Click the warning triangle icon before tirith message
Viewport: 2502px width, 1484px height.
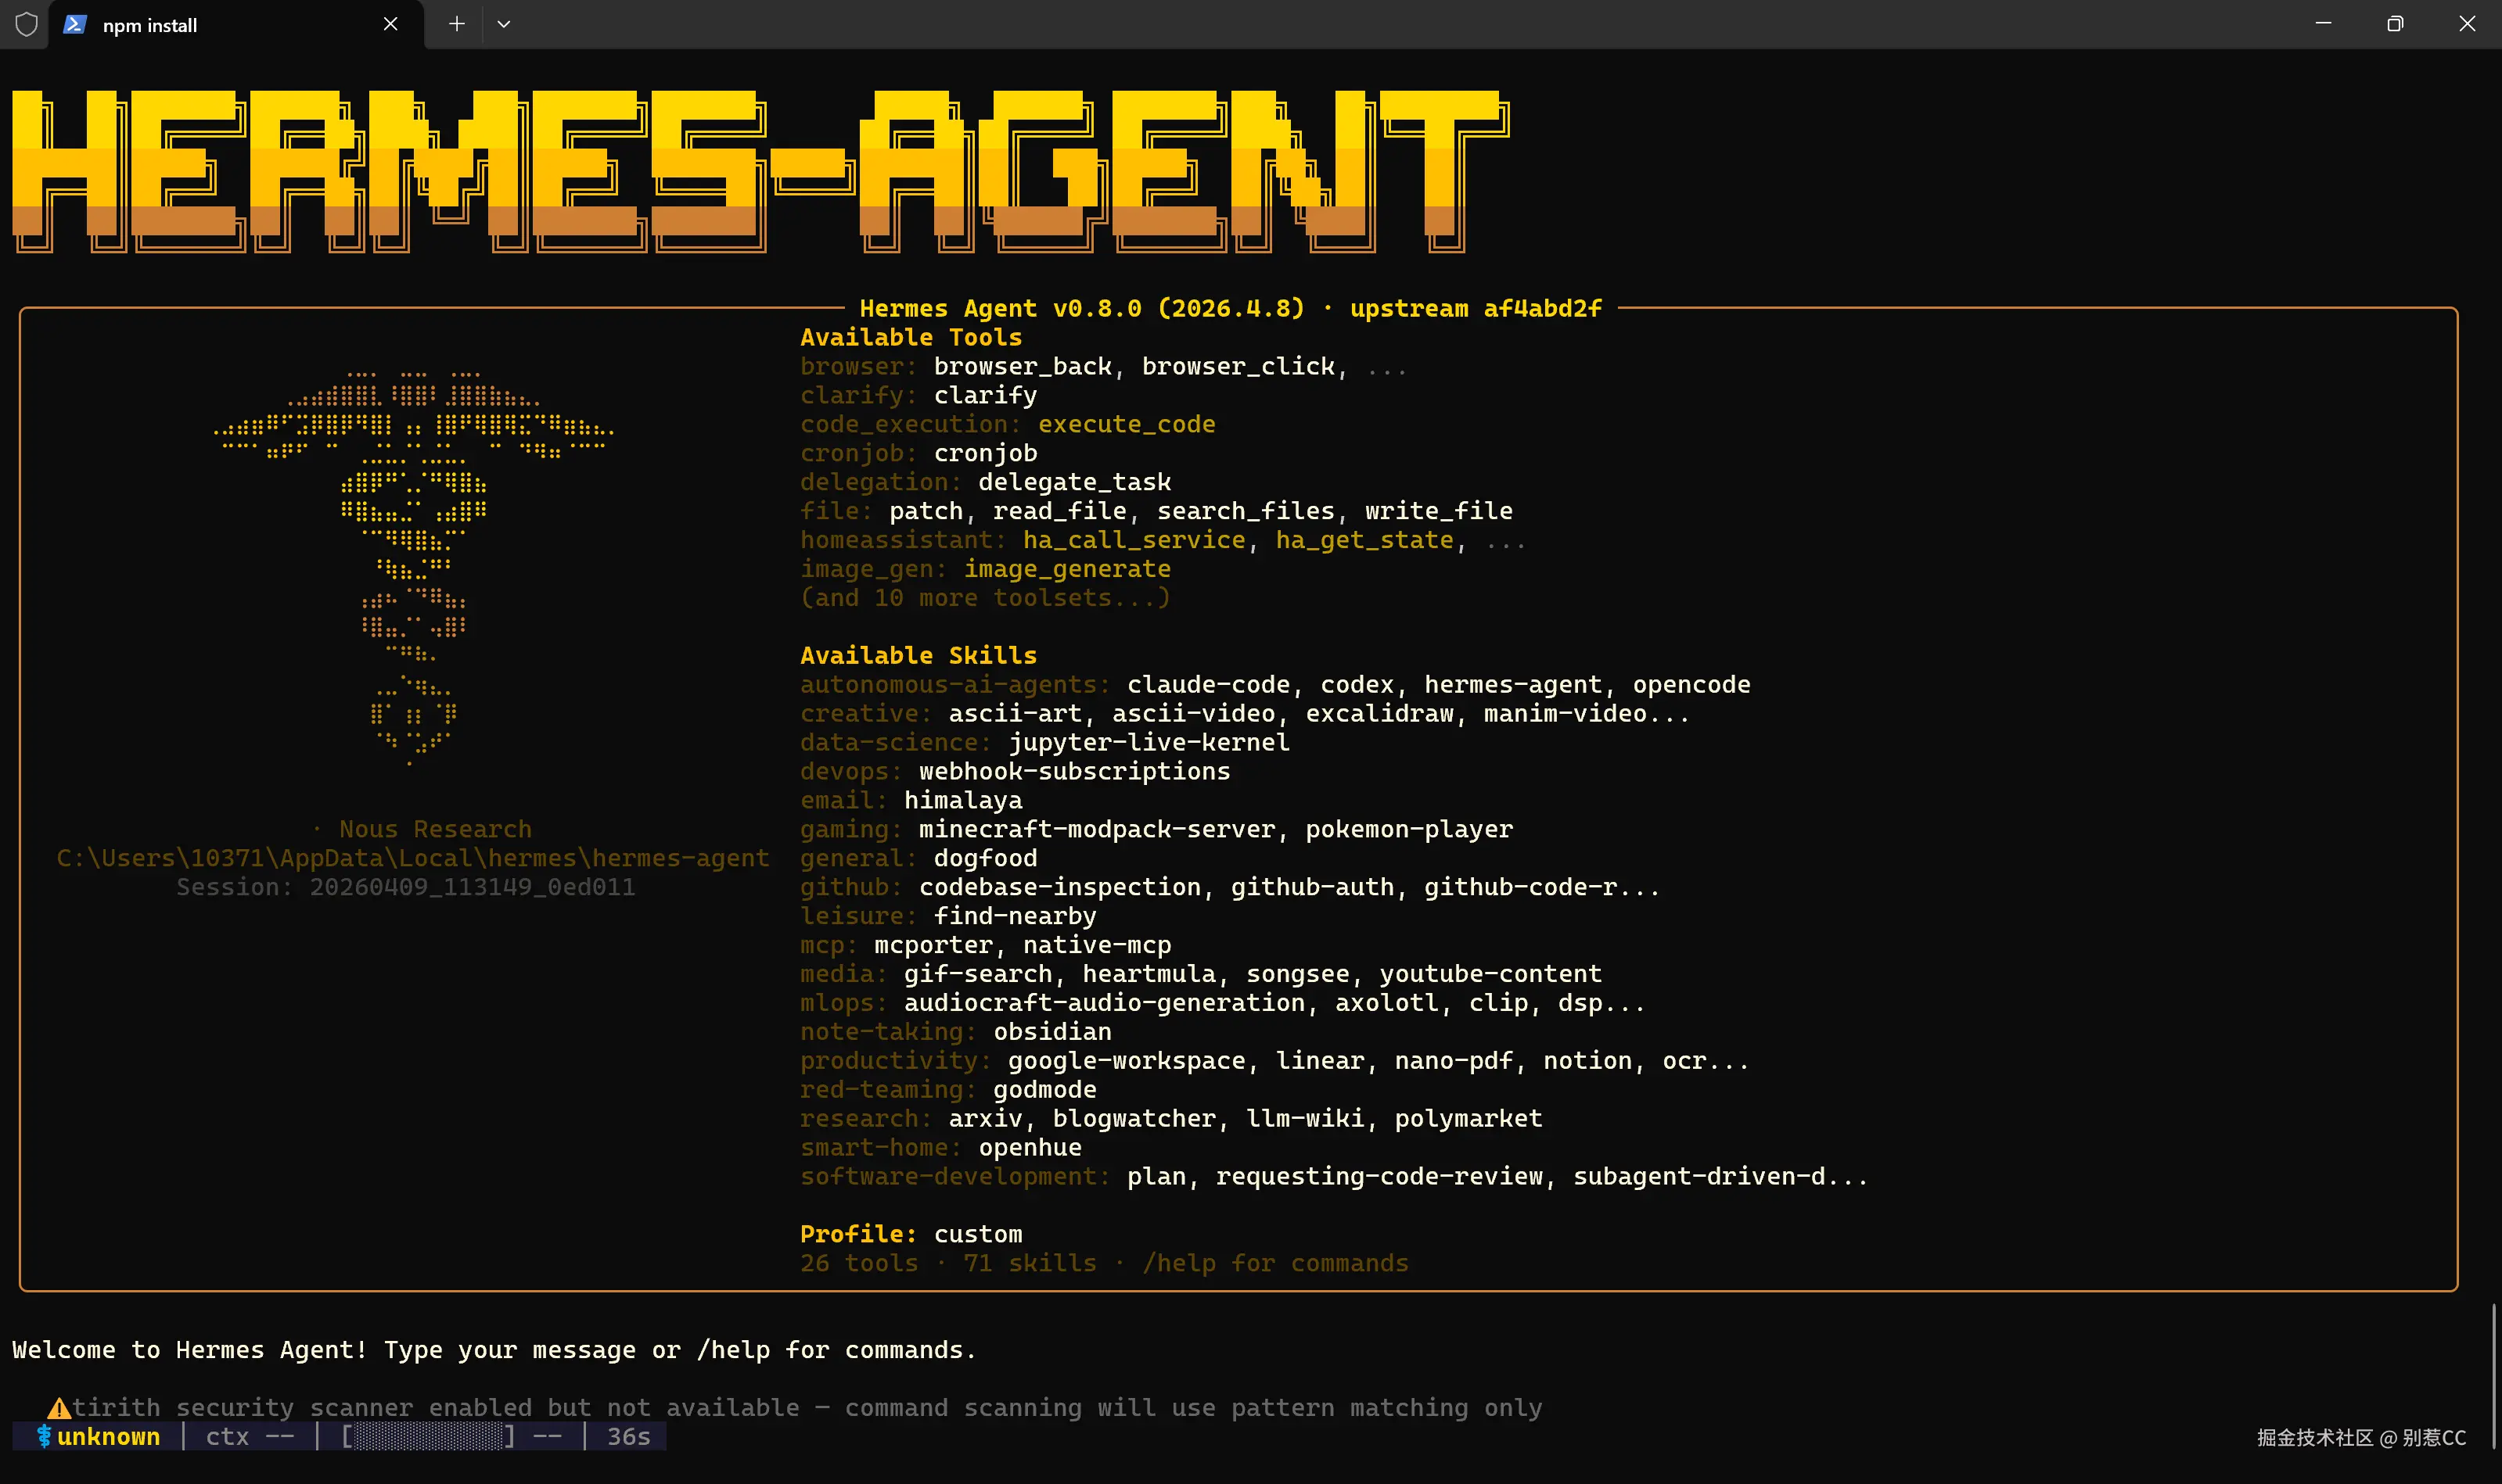click(59, 1408)
